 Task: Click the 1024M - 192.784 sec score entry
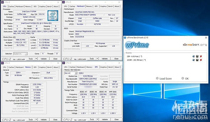click(x=136, y=60)
